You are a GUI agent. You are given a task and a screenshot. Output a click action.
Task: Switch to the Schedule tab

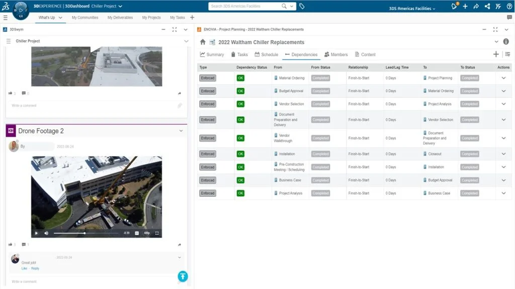tap(266, 55)
